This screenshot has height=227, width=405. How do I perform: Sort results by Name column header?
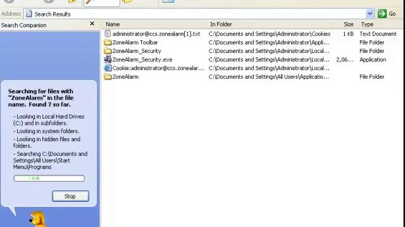click(113, 25)
